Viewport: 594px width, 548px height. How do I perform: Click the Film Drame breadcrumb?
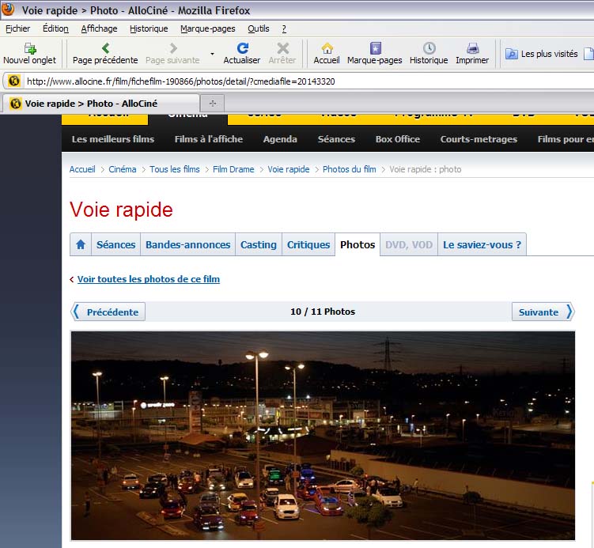coord(233,169)
